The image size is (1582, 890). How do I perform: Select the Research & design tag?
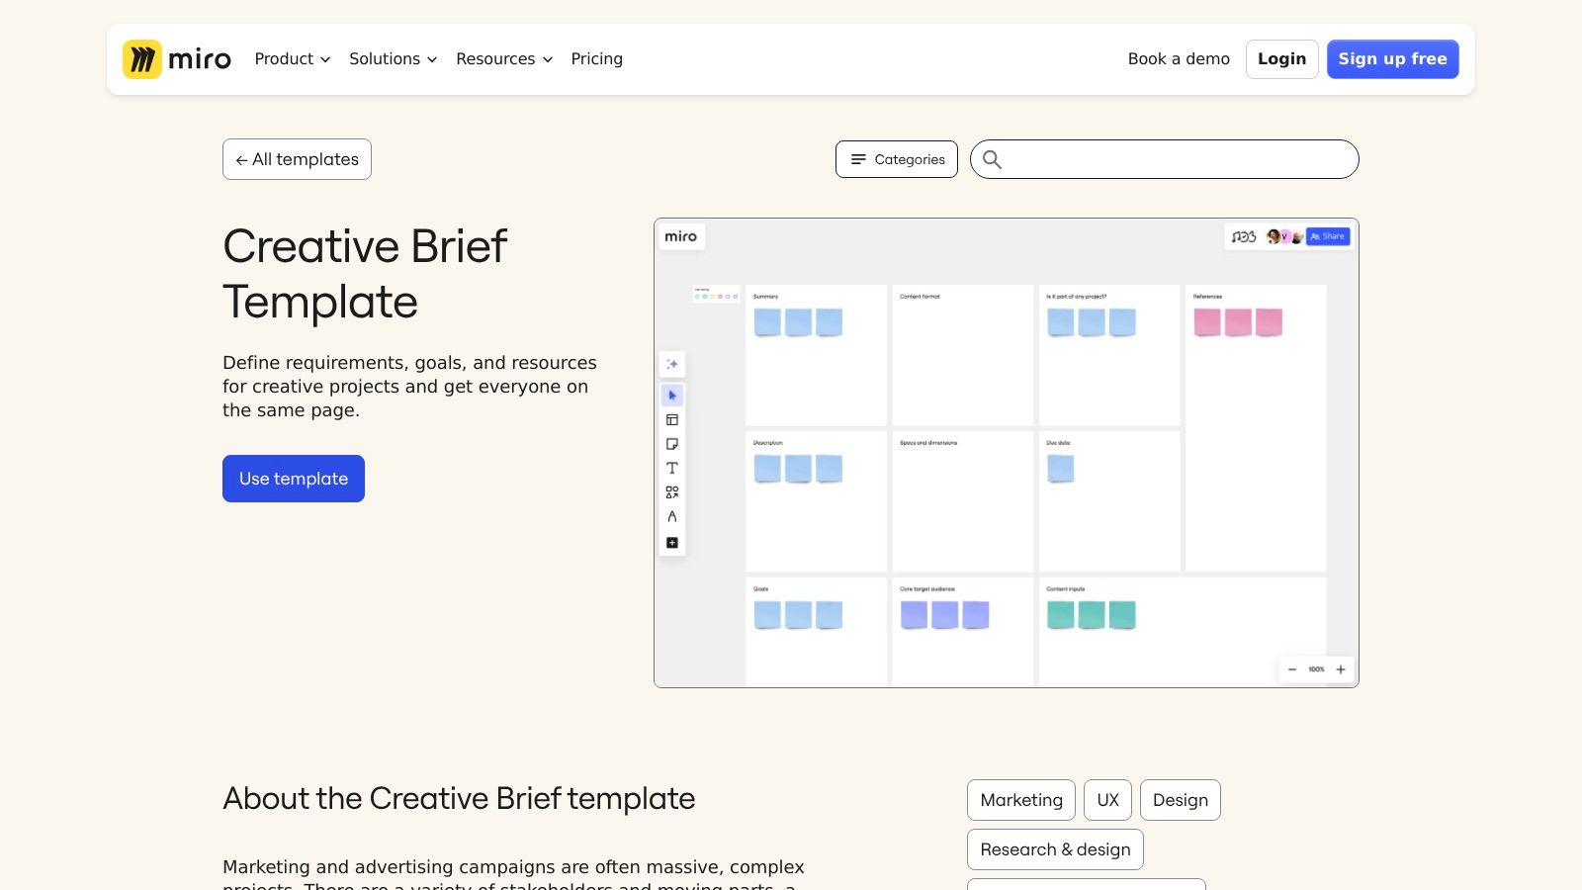[1055, 849]
